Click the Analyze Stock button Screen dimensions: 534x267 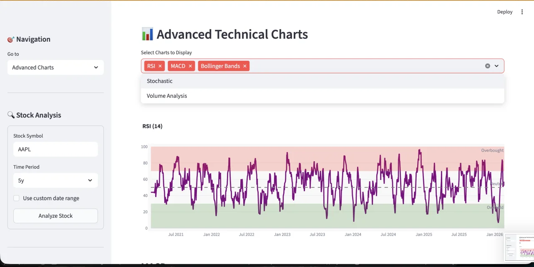click(x=55, y=216)
